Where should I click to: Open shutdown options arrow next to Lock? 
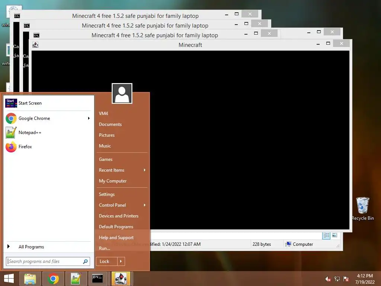[x=121, y=261]
